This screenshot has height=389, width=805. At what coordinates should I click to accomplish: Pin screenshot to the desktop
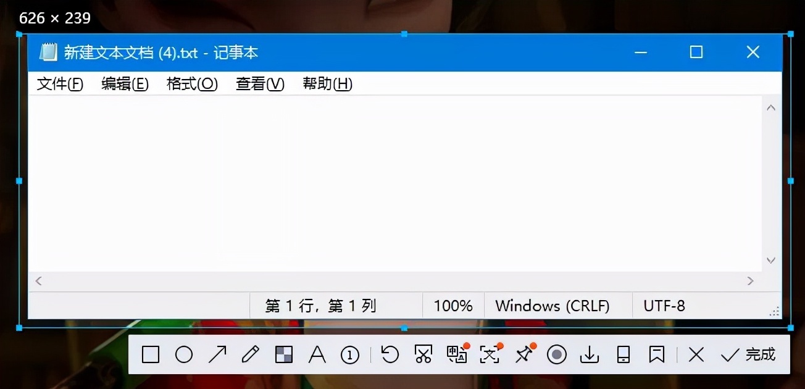pos(524,354)
